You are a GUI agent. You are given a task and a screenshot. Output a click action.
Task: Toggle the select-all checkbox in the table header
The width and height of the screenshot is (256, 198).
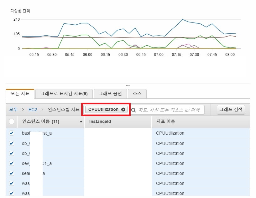(x=12, y=121)
